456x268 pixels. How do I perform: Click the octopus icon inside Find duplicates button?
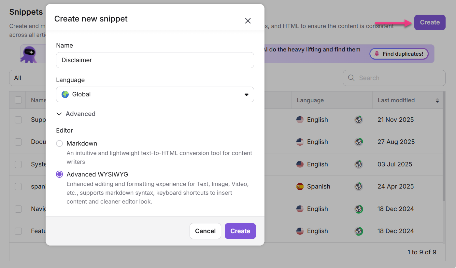[x=378, y=54]
